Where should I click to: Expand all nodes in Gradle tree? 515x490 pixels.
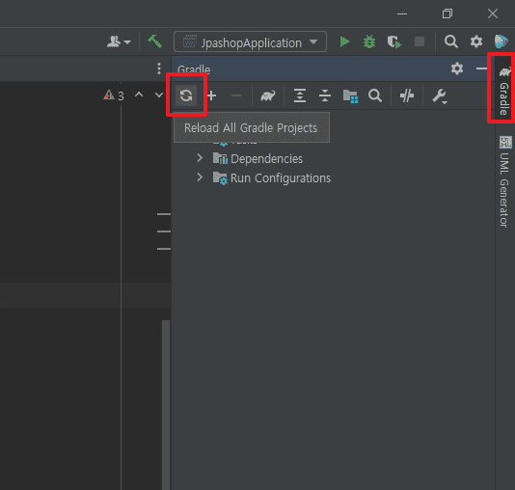(x=300, y=95)
